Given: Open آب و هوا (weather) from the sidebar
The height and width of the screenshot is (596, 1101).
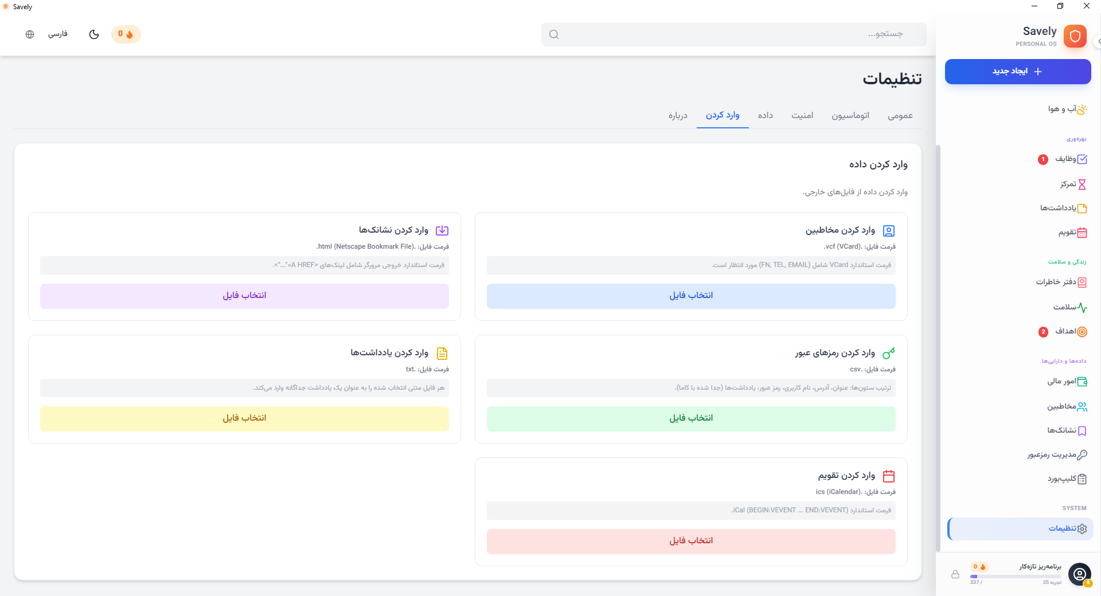Looking at the screenshot, I should pyautogui.click(x=1067, y=109).
